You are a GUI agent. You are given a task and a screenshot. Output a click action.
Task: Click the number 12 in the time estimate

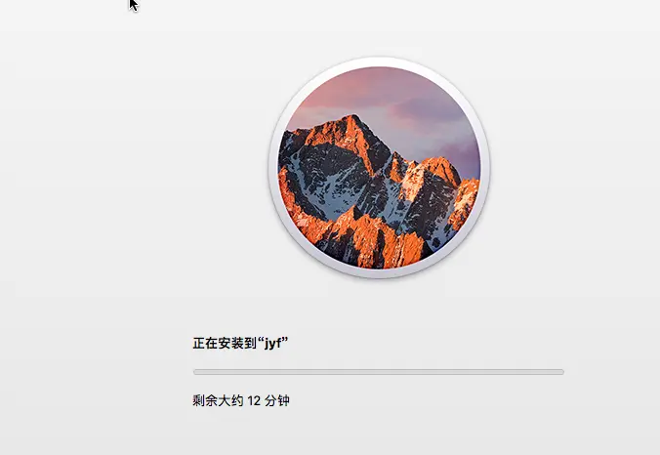[254, 400]
